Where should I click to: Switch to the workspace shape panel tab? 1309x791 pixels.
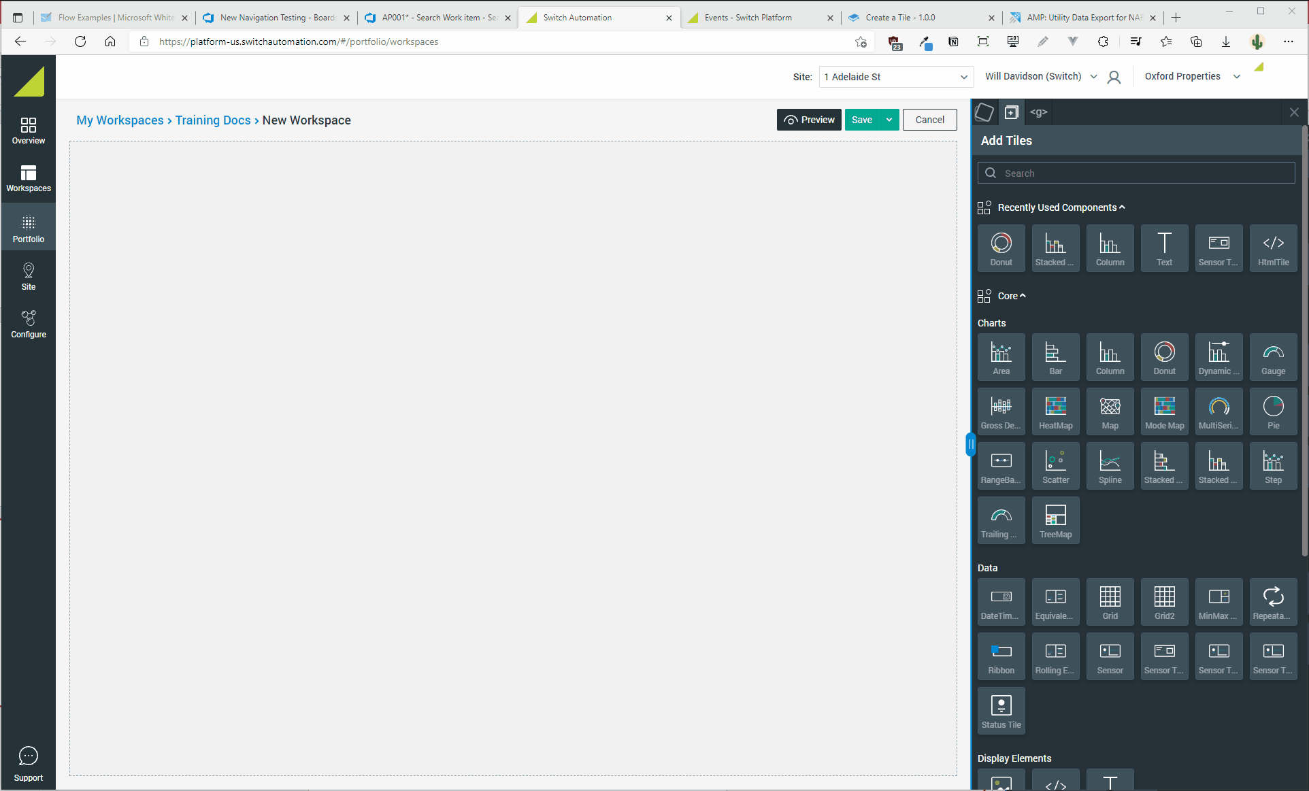[x=984, y=112]
